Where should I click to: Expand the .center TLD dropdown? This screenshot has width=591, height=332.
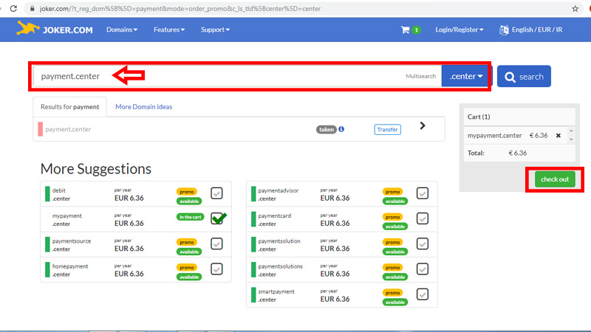click(x=466, y=76)
